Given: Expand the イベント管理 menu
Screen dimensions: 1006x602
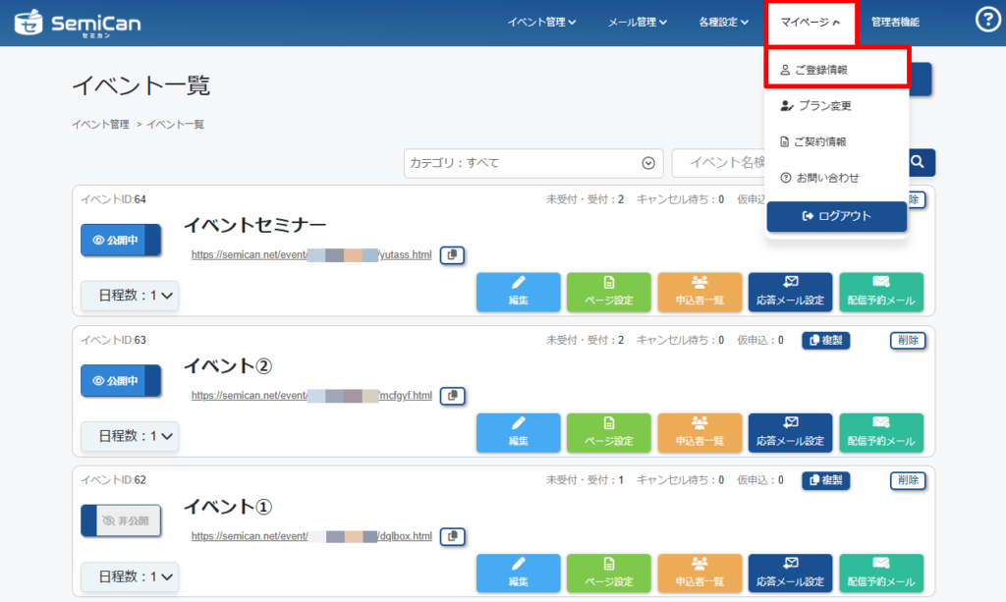Looking at the screenshot, I should pyautogui.click(x=541, y=22).
